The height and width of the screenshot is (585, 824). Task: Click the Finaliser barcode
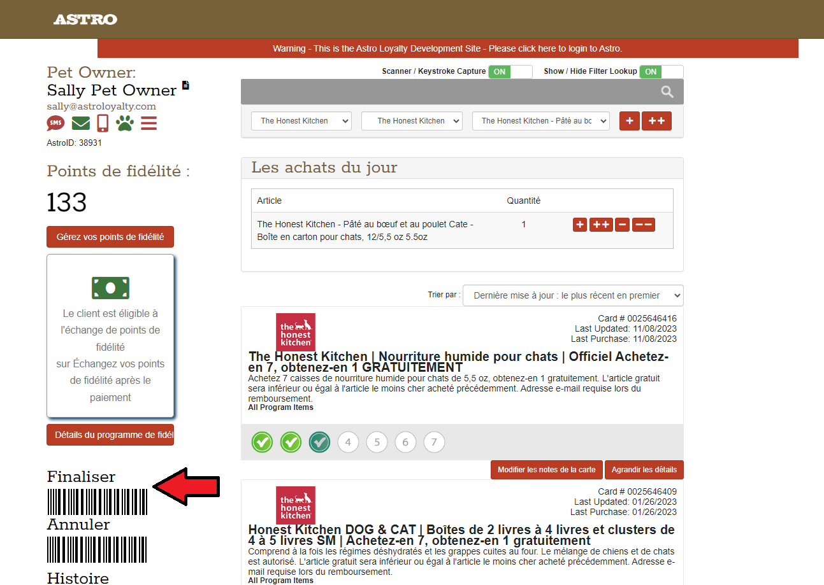(x=97, y=502)
